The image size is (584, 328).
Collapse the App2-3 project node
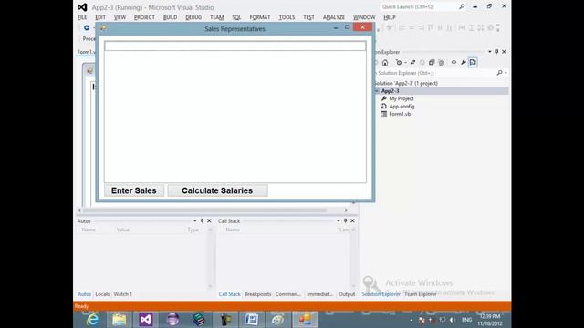[x=377, y=91]
